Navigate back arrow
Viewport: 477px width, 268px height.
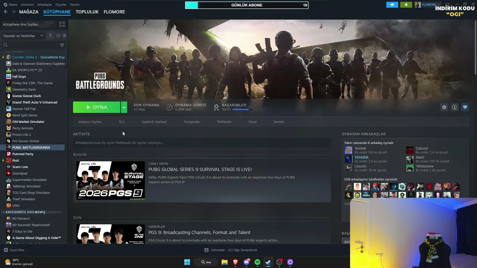coord(6,12)
